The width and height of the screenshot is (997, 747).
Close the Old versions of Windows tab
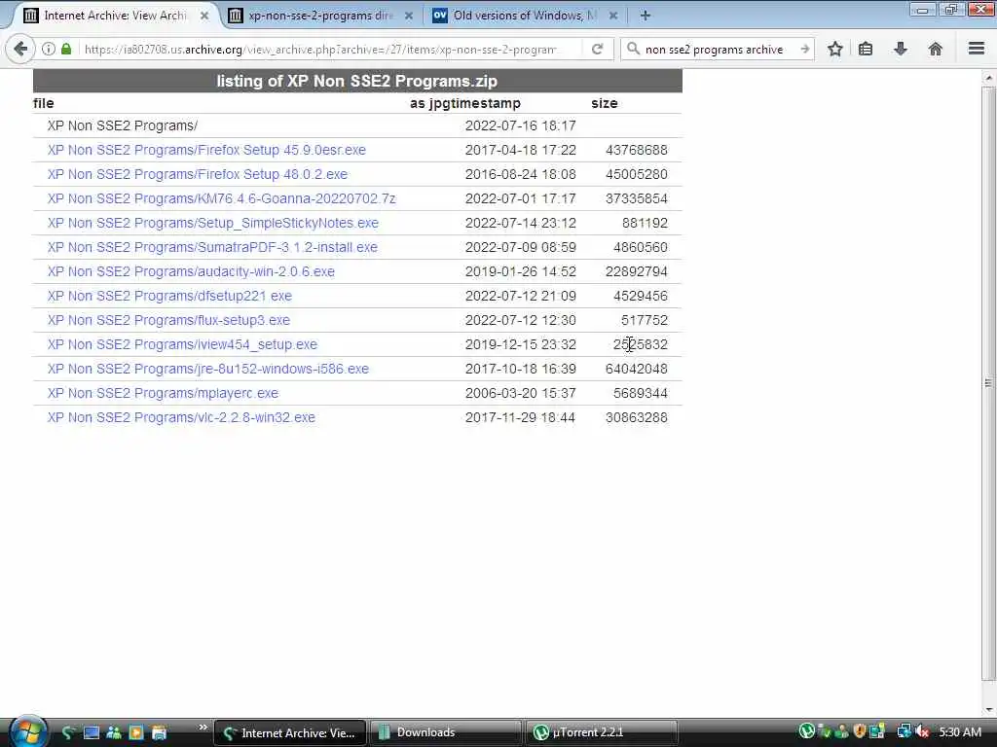[x=613, y=16]
